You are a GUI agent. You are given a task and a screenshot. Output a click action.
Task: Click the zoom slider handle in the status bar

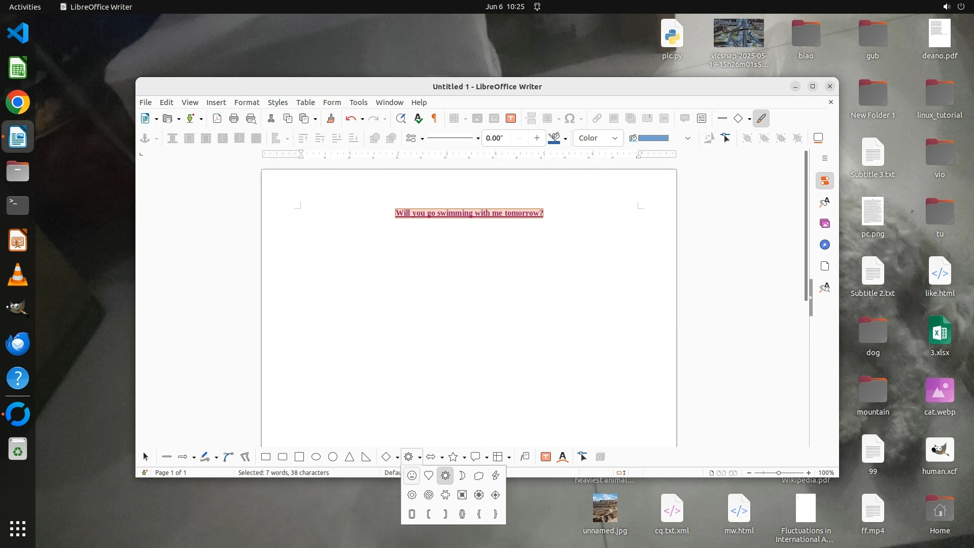(779, 473)
